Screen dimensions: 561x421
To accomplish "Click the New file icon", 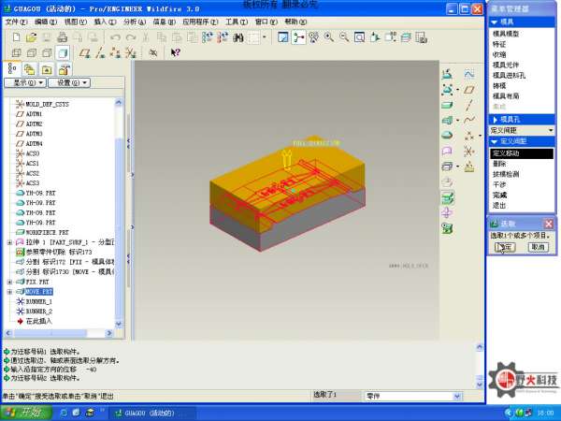I will coord(16,37).
